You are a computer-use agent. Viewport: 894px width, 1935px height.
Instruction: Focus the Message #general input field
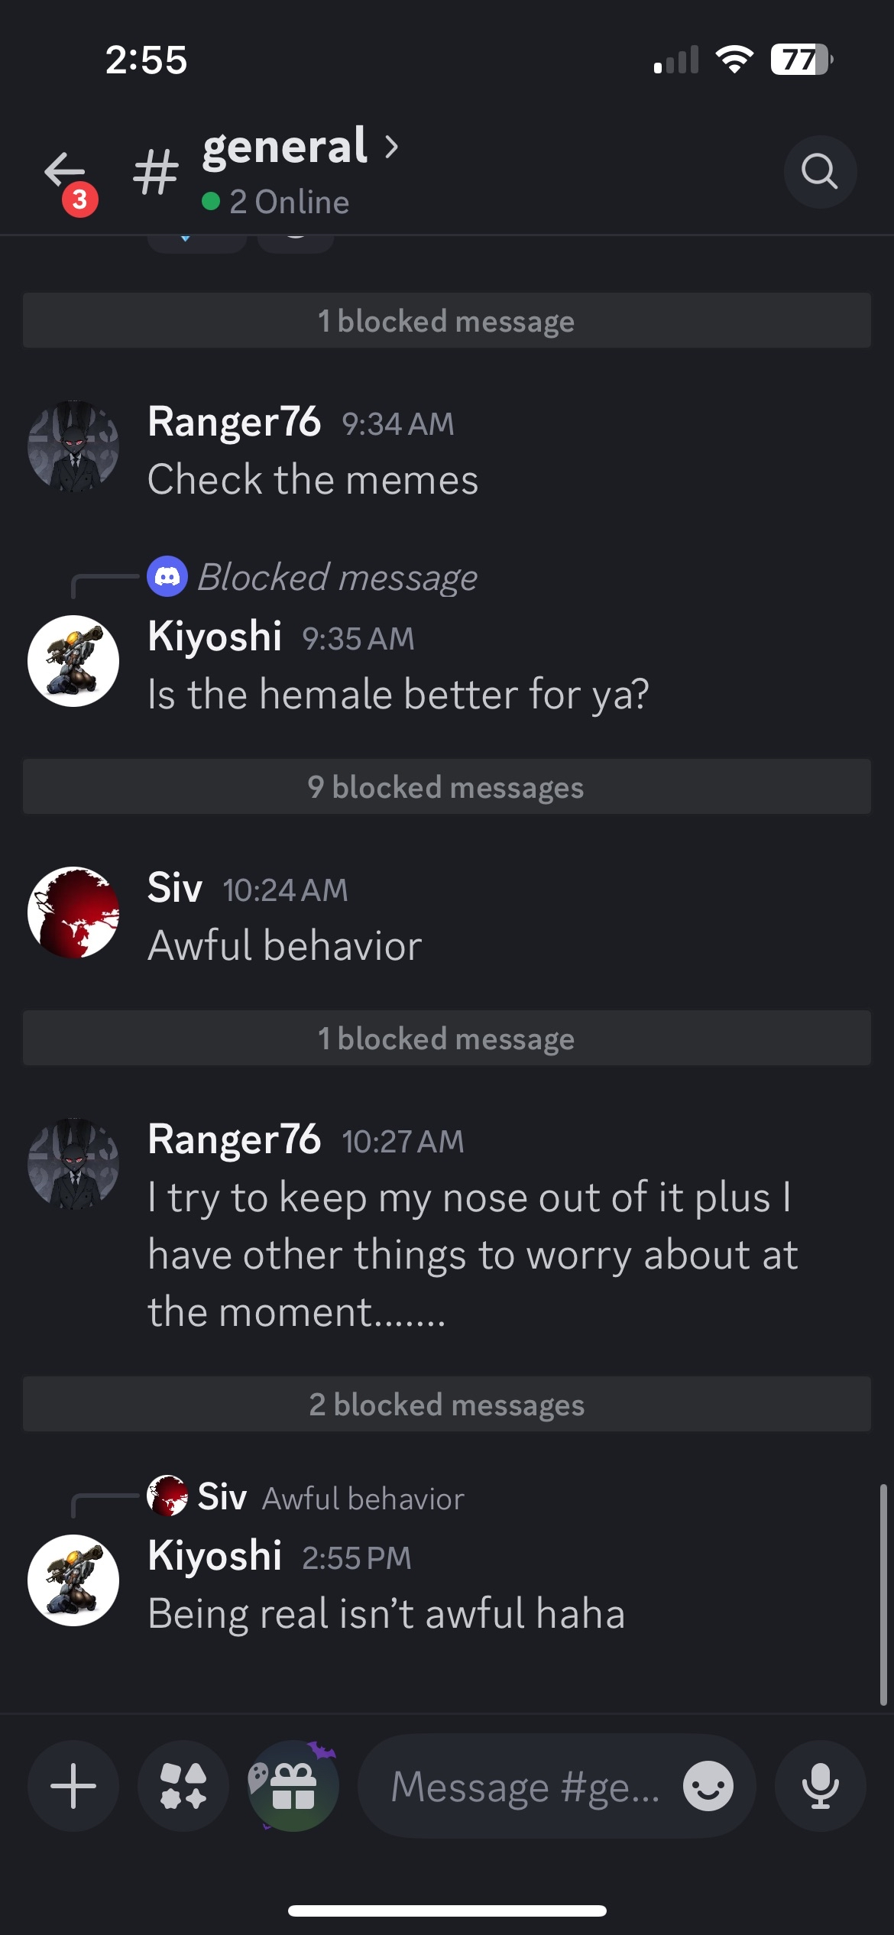tap(524, 1787)
